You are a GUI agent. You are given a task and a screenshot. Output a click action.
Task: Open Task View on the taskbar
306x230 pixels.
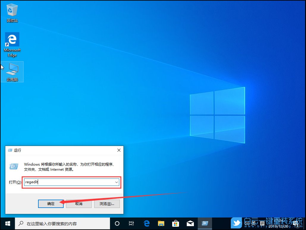(x=131, y=223)
